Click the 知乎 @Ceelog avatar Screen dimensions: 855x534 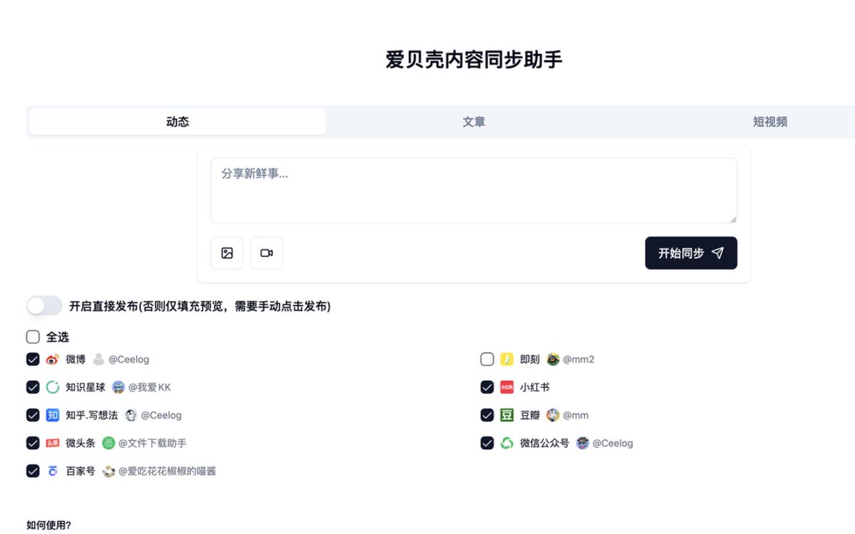(130, 415)
